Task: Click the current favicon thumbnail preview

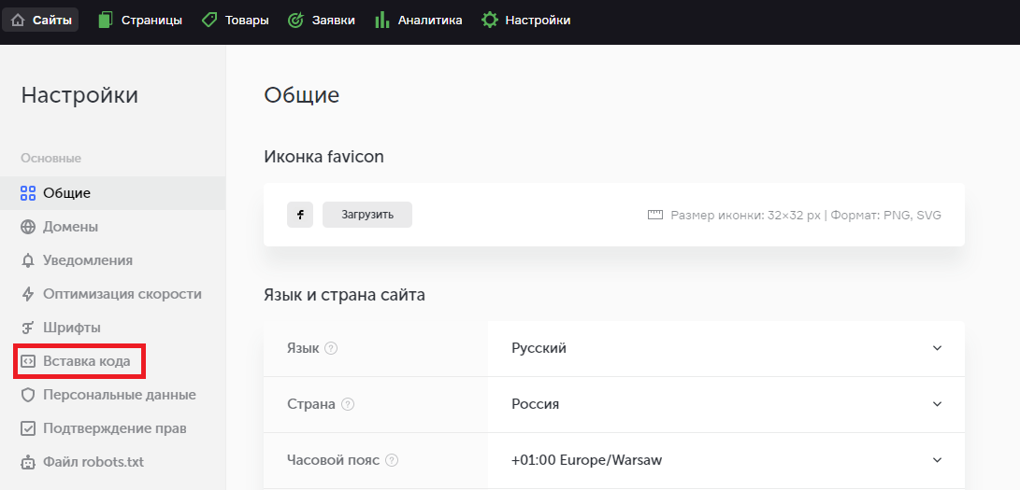Action: click(300, 215)
